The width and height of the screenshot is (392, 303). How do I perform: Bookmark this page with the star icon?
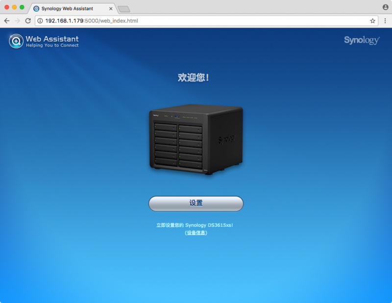pyautogui.click(x=372, y=21)
